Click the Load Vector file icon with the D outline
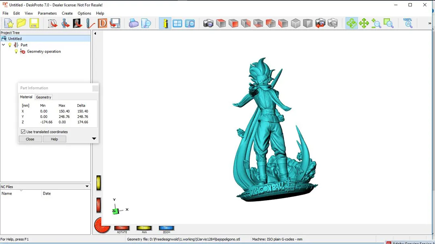This screenshot has width=435, height=244. point(52,23)
